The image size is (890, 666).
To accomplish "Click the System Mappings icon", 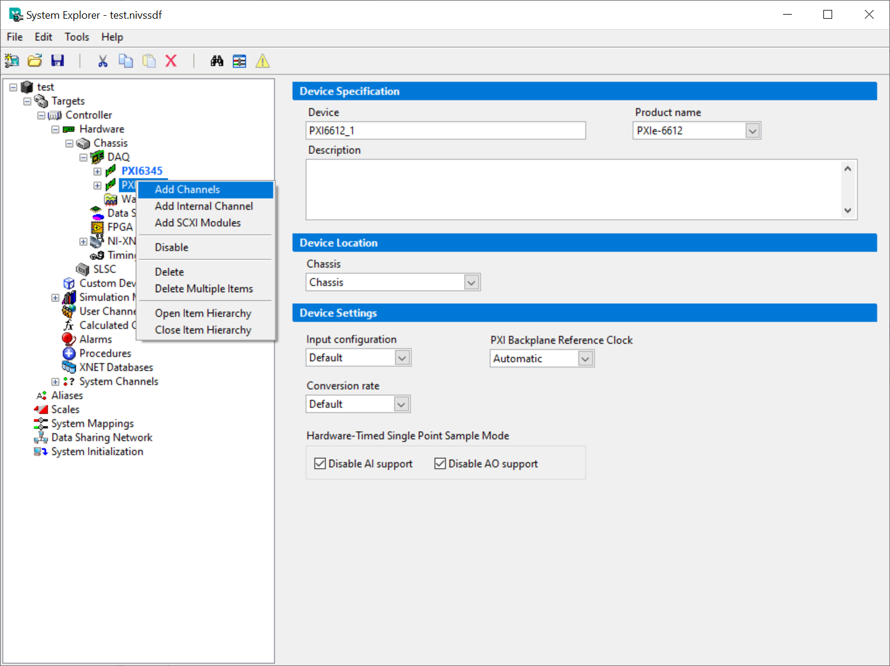I will tap(41, 424).
